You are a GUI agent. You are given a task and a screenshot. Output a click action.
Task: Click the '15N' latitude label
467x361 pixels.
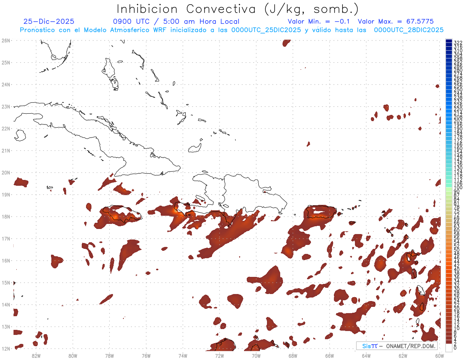pos(6,282)
